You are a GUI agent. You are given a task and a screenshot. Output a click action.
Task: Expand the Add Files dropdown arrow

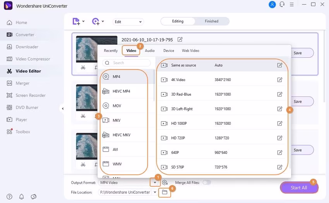(x=84, y=21)
